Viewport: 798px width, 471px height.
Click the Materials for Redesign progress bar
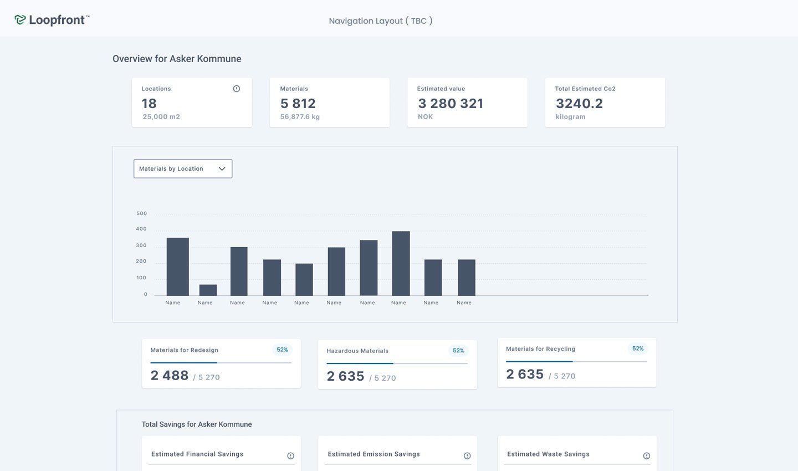point(221,362)
